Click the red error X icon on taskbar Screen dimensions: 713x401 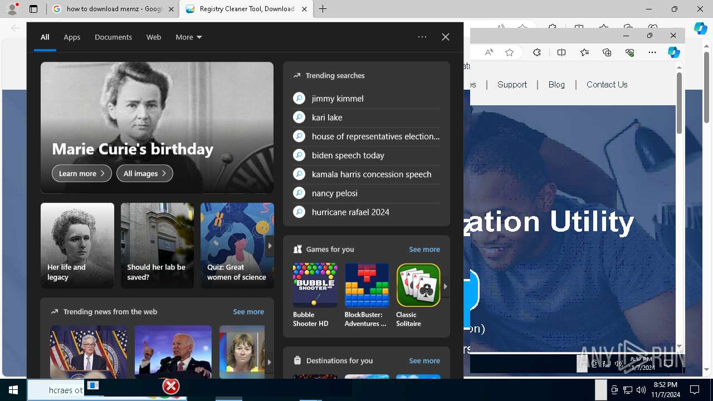pos(170,386)
